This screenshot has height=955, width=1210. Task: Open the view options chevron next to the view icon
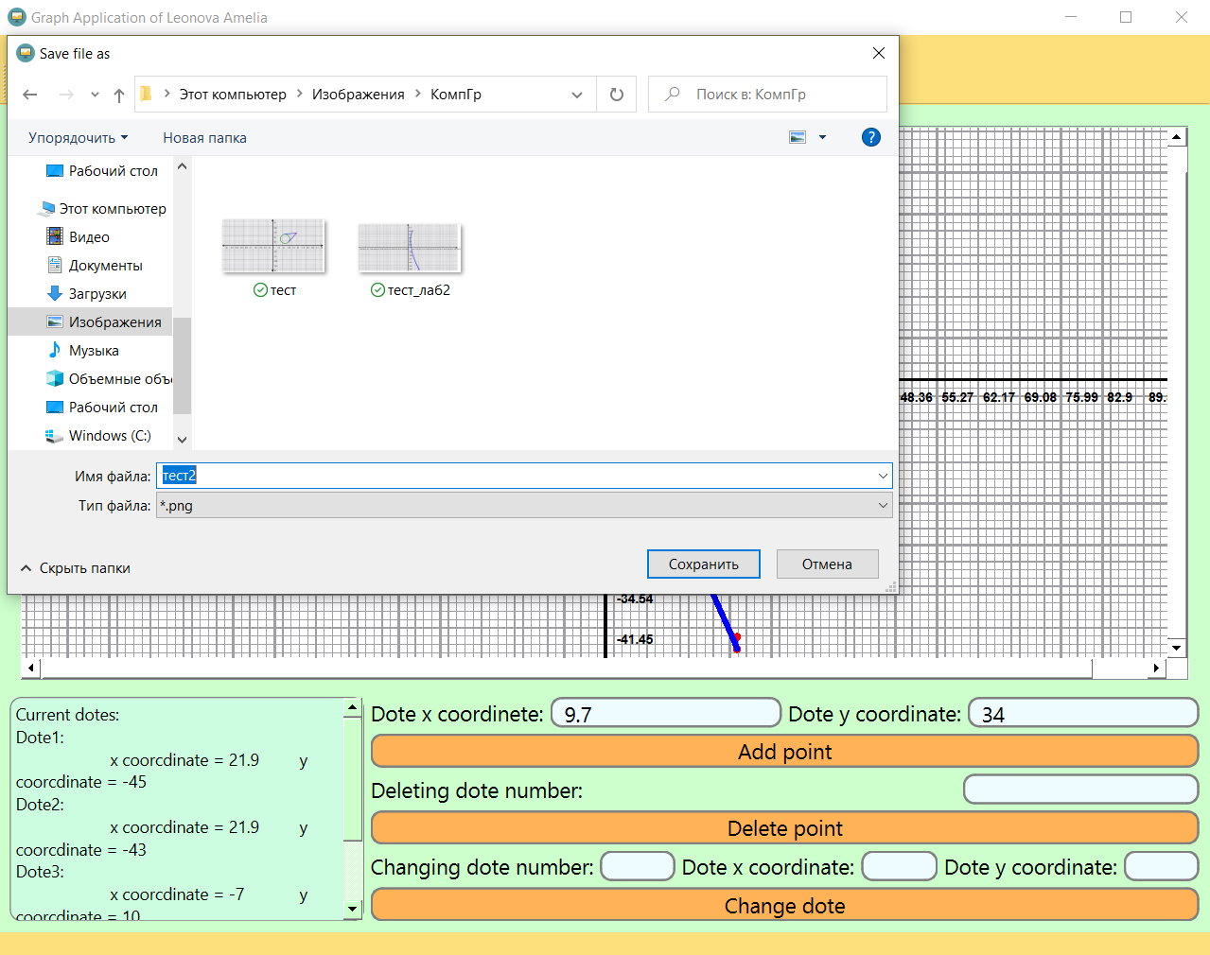coord(823,137)
